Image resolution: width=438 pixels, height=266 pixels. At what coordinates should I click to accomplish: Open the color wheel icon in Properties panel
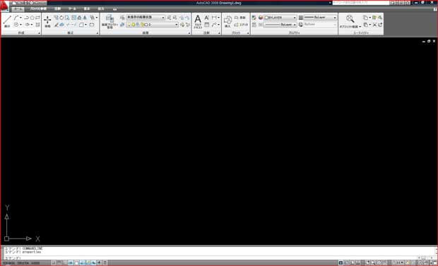pyautogui.click(x=261, y=18)
